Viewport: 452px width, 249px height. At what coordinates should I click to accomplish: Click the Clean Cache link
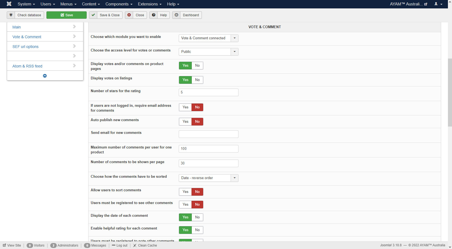(147, 245)
